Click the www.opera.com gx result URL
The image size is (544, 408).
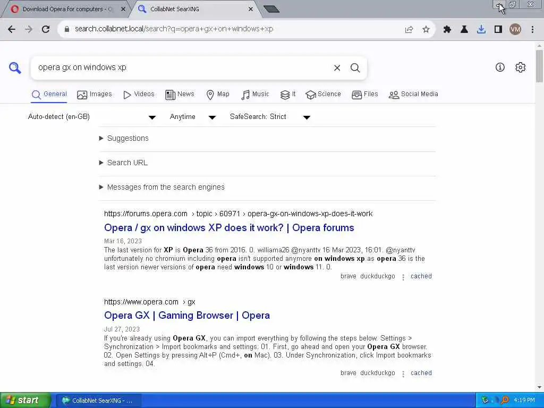click(x=149, y=302)
